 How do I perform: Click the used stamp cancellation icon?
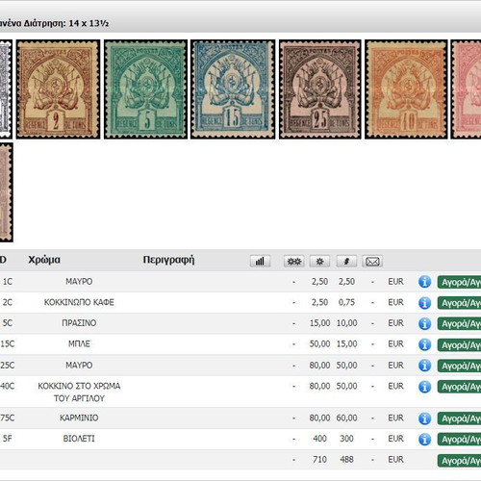[346, 261]
